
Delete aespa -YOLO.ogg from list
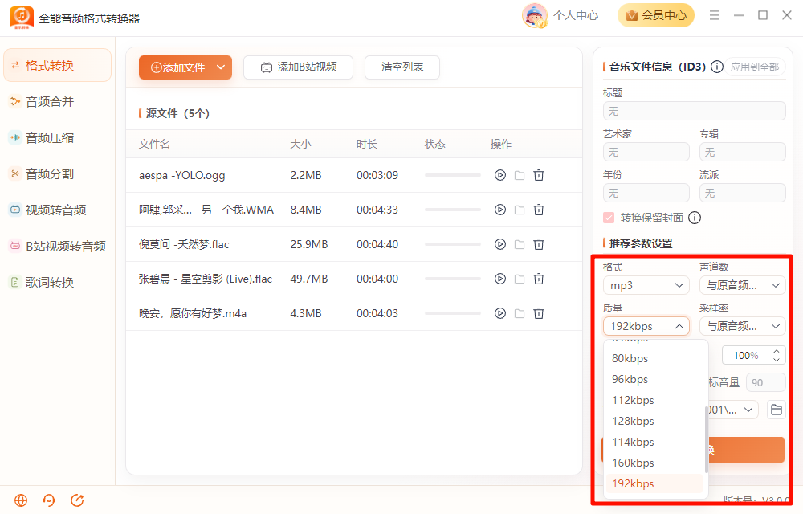539,175
